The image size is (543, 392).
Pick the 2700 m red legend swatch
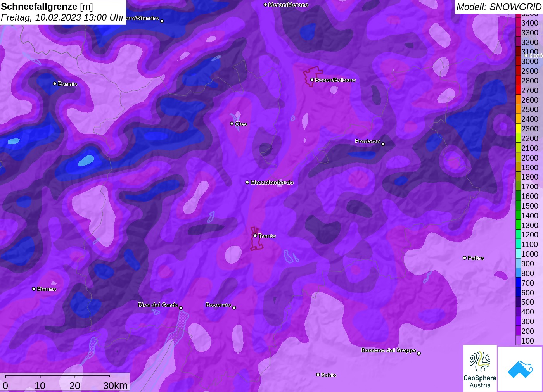tap(518, 90)
